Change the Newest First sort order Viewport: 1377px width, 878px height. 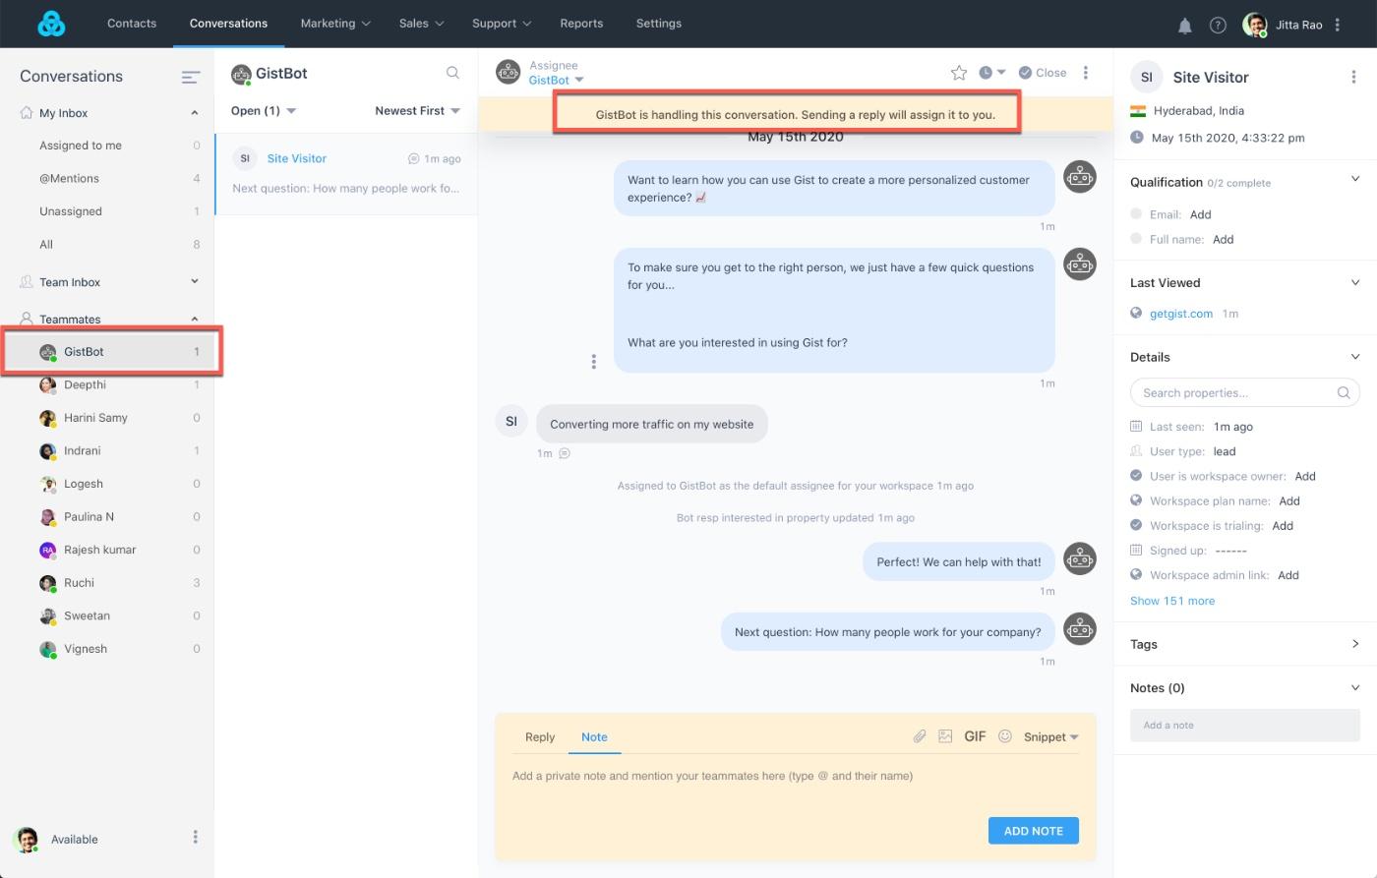click(418, 111)
